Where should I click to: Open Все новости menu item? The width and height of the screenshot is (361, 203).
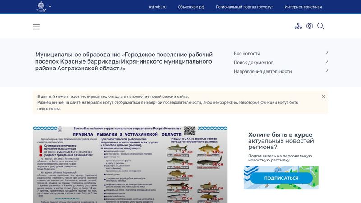click(247, 53)
